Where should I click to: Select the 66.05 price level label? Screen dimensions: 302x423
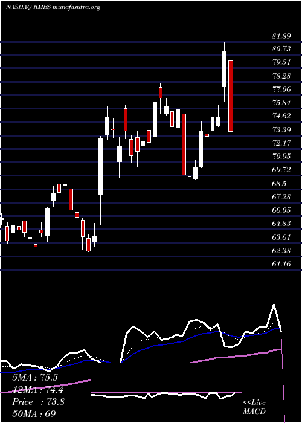[x=281, y=210]
